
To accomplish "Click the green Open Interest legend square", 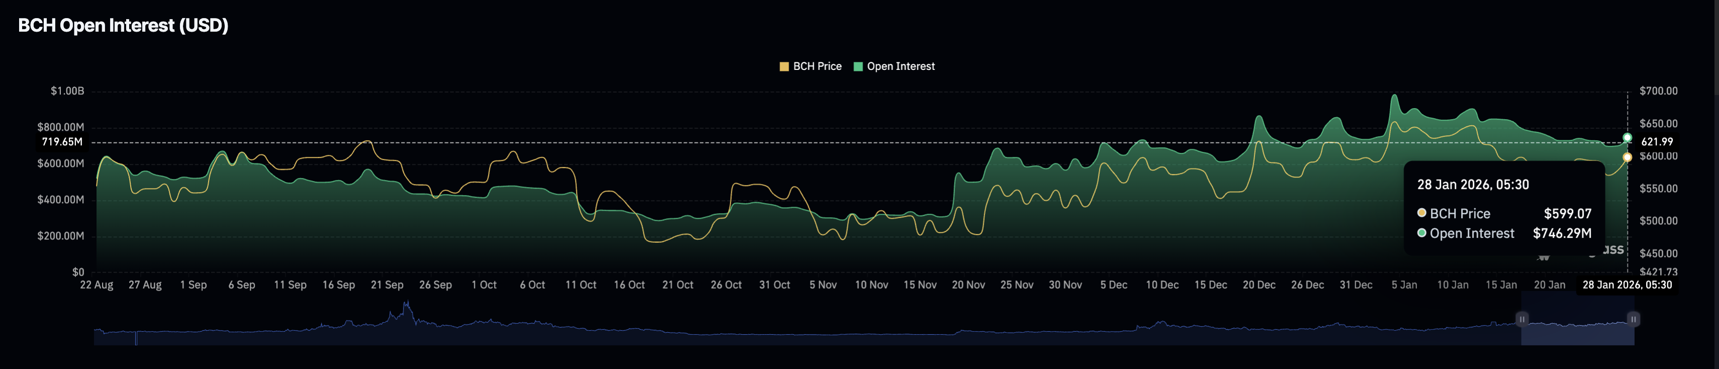I will (x=858, y=67).
